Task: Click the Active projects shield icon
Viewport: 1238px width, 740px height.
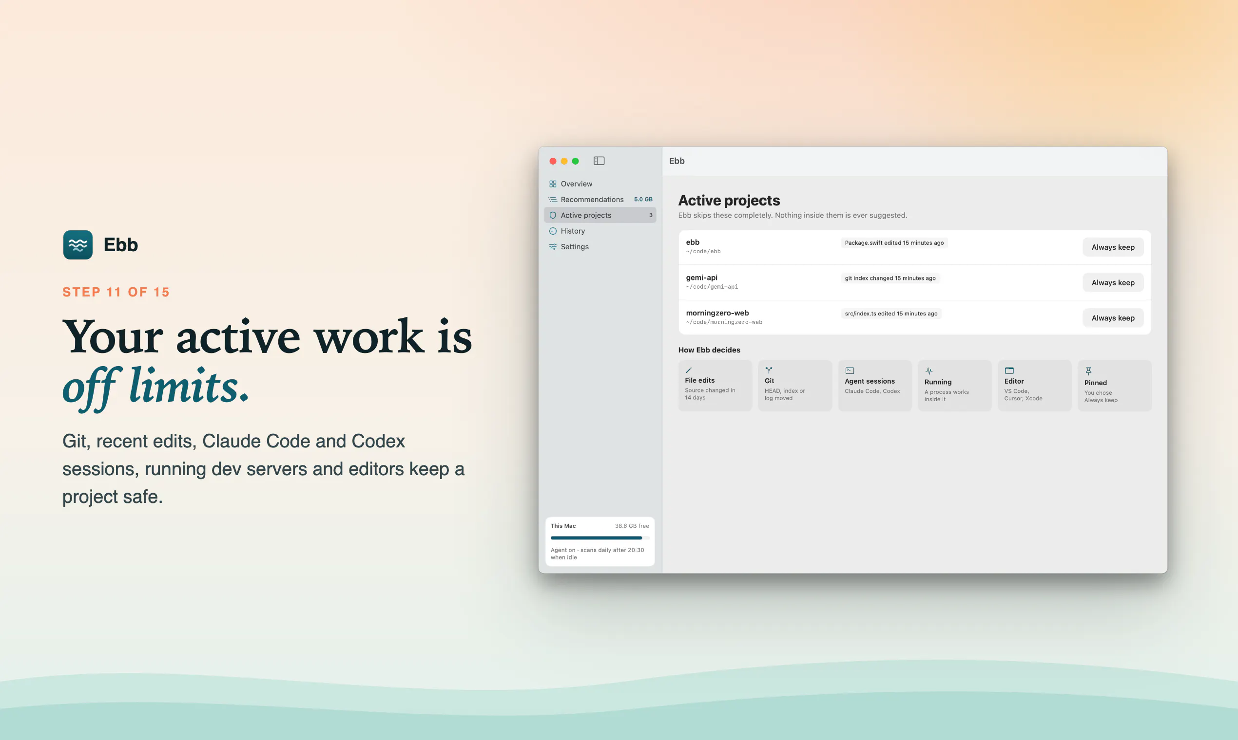Action: (x=553, y=215)
